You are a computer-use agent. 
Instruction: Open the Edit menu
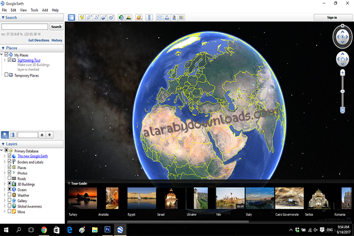14,10
